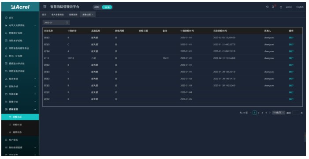The image size is (309, 159).
Task: Open the 10 items per page dropdown
Action: point(279,113)
